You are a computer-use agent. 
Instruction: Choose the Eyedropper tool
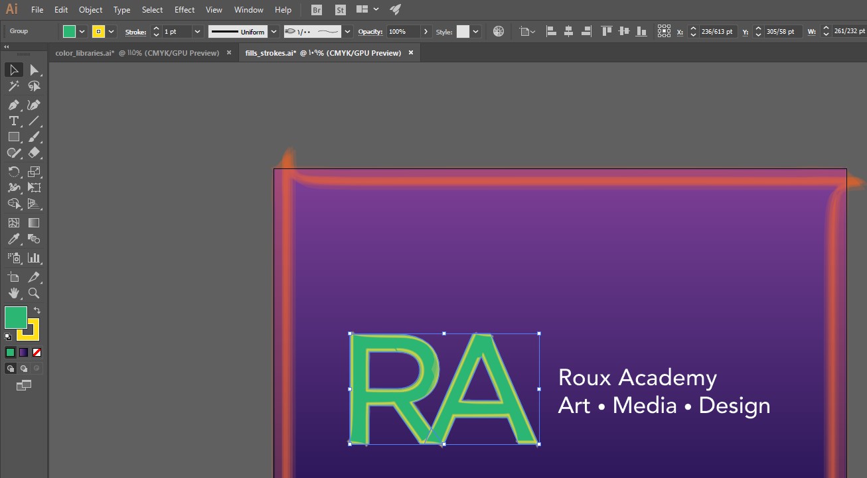[x=13, y=239]
